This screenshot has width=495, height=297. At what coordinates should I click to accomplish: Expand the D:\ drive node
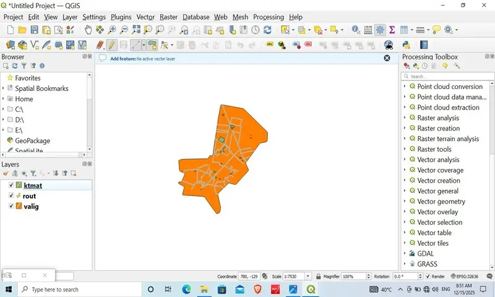(3, 119)
